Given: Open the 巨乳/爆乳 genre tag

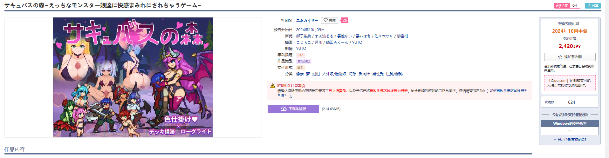Looking at the screenshot, I should tap(394, 74).
